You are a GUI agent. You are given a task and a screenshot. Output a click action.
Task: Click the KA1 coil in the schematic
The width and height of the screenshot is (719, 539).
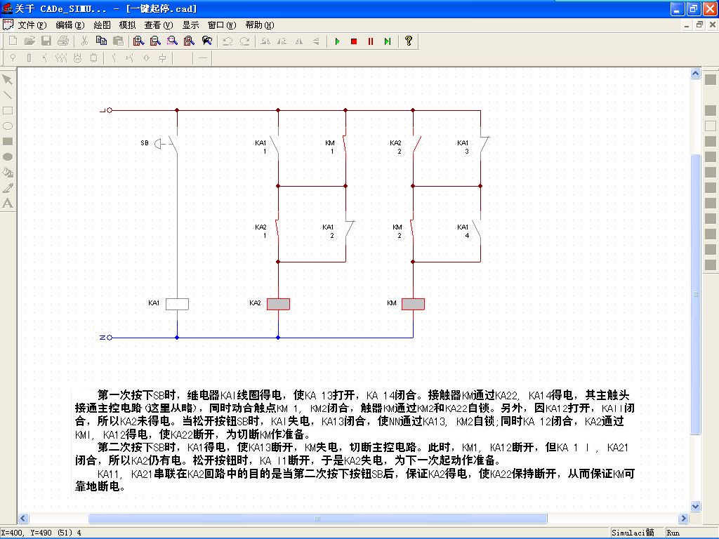[177, 304]
